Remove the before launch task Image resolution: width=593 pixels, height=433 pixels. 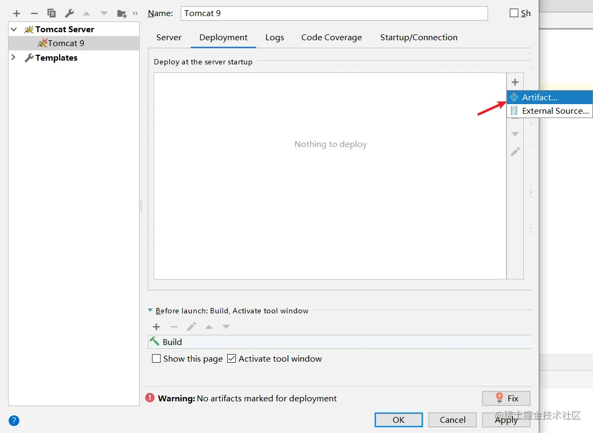click(174, 327)
